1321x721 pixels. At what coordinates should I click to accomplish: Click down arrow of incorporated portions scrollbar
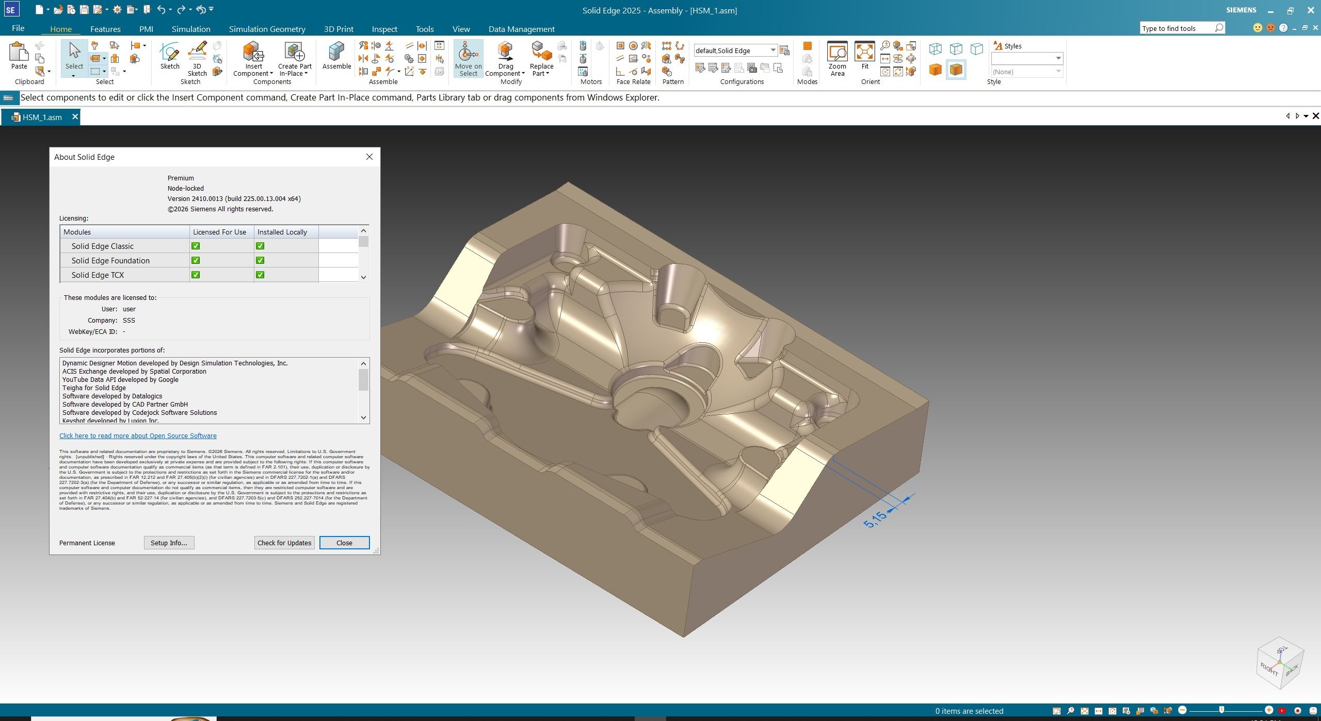coord(363,417)
